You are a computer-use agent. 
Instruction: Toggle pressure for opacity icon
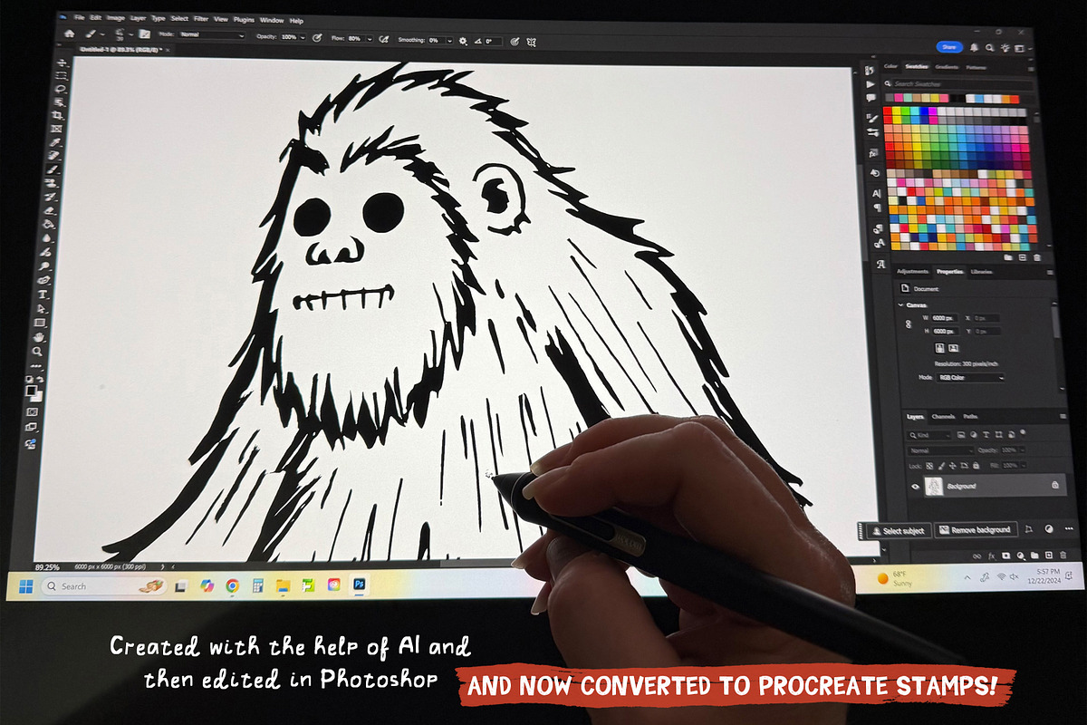(317, 37)
